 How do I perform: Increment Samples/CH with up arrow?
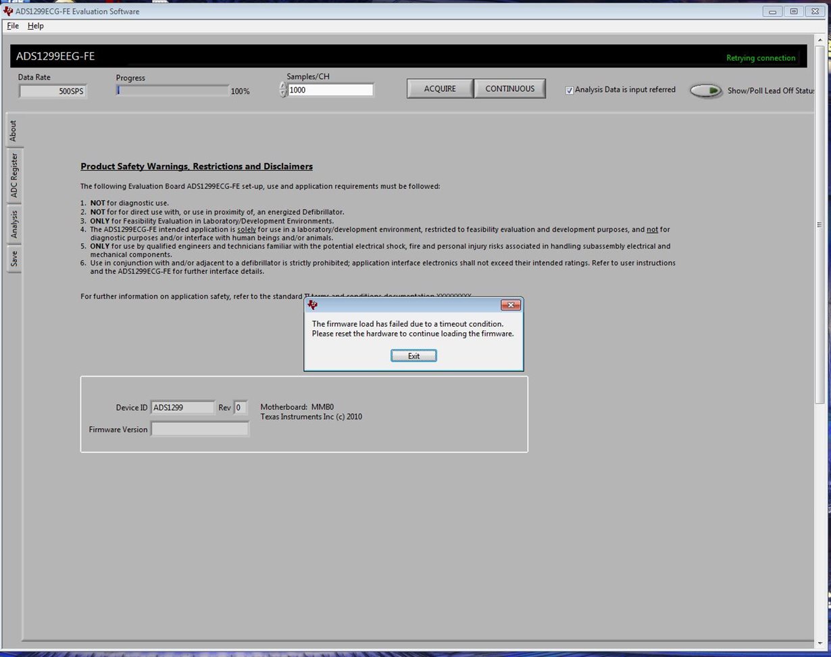click(283, 86)
